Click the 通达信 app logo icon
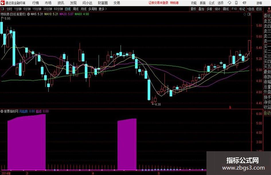 (x=3, y=3)
